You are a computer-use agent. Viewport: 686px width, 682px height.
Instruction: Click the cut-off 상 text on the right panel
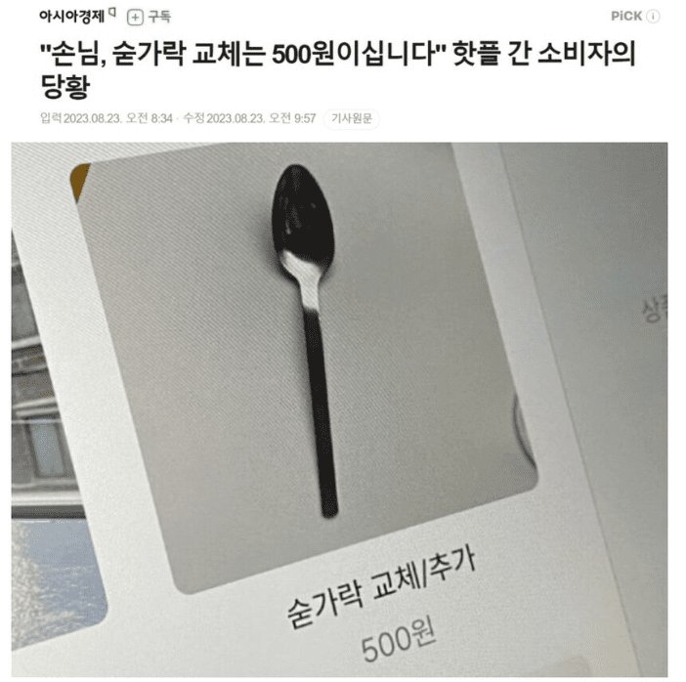pos(655,309)
